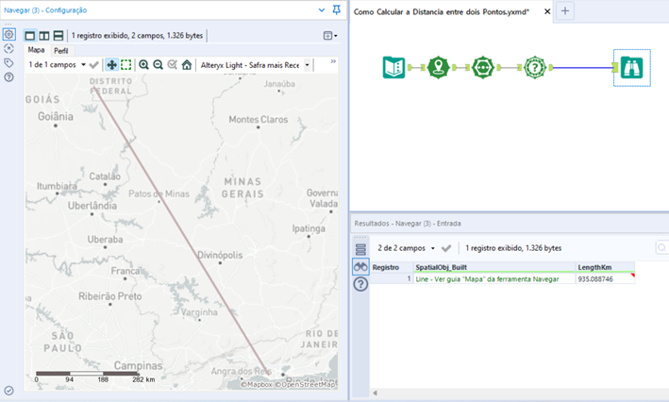Select the Browse binoculars tool on canvas
Screen dimensions: 669x402
632,67
